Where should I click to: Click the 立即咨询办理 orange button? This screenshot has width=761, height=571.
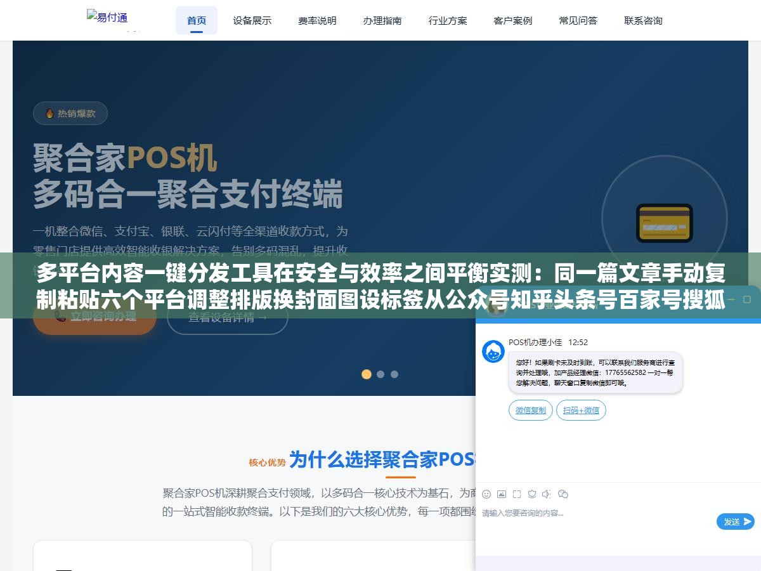94,317
